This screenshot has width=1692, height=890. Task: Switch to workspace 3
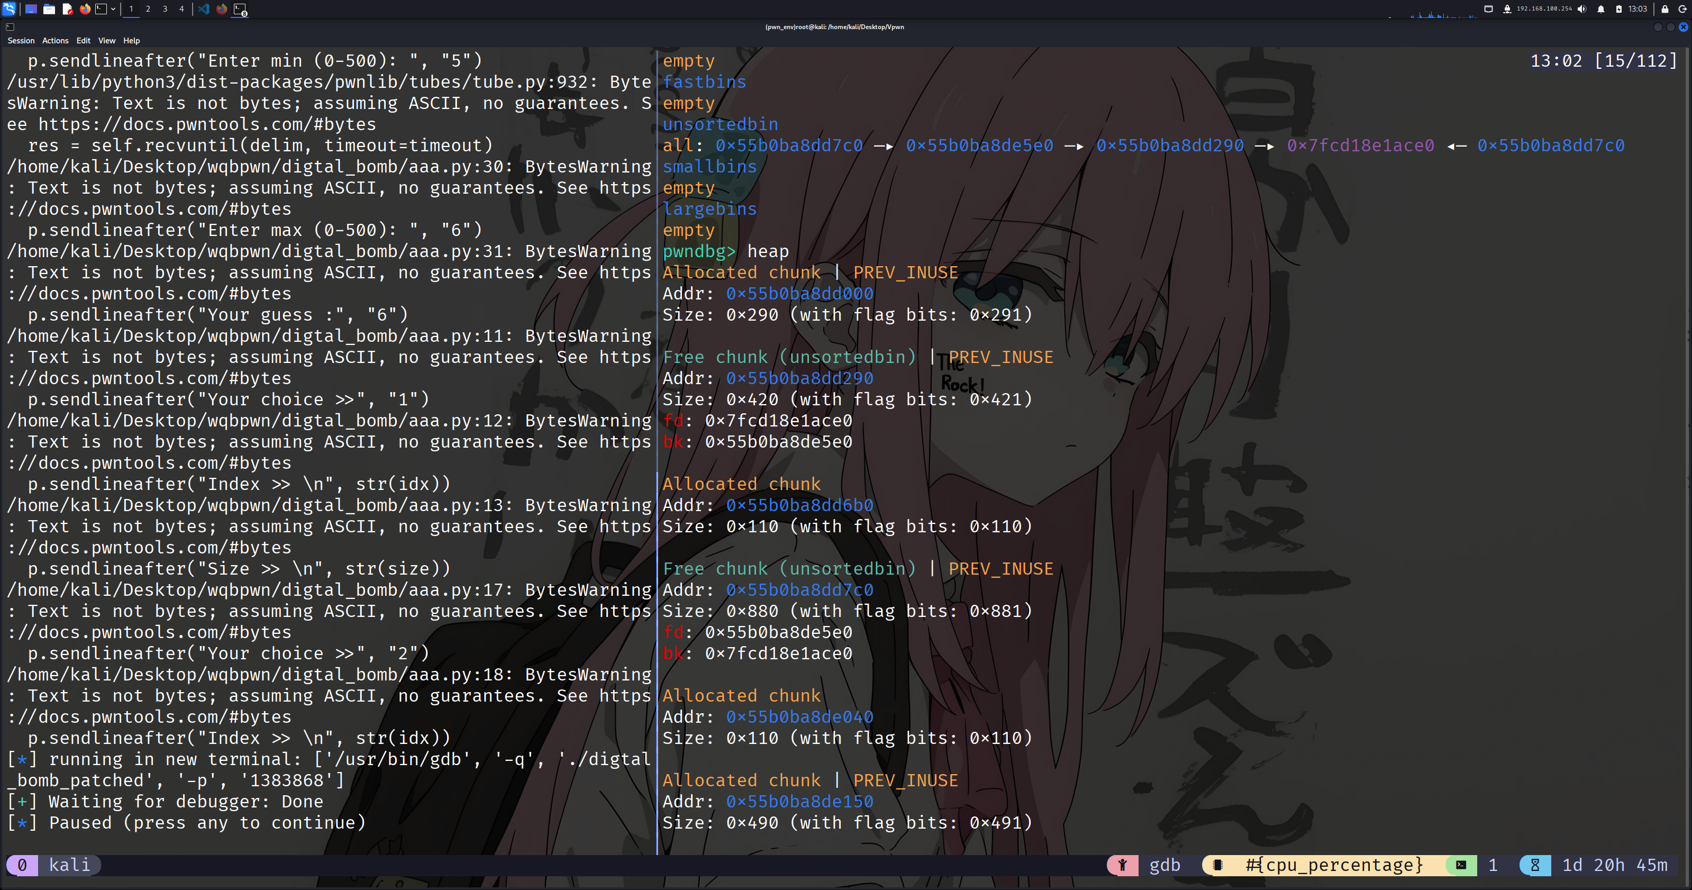pyautogui.click(x=165, y=8)
